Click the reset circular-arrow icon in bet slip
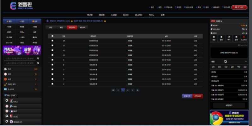The height and width of the screenshot is (126, 252). (x=226, y=61)
